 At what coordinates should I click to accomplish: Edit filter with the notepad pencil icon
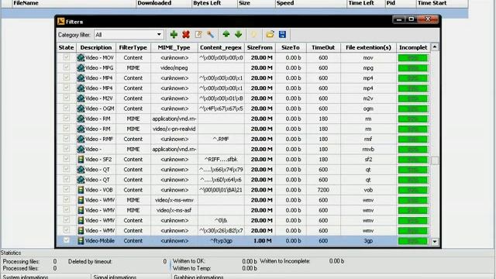pos(198,34)
